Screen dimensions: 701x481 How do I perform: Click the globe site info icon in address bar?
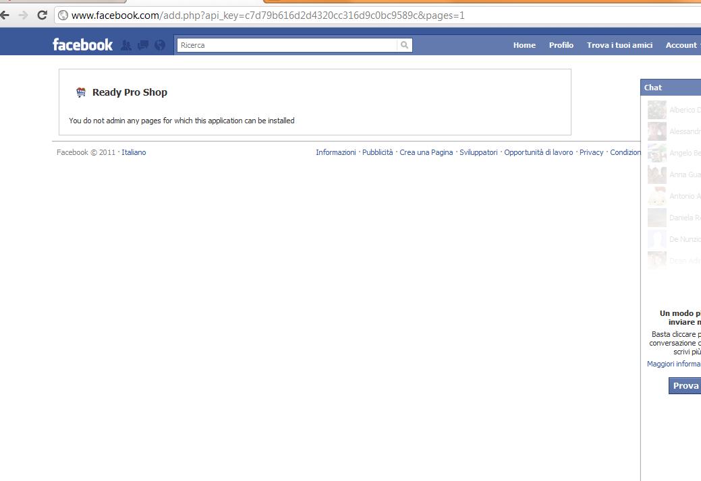pos(63,15)
